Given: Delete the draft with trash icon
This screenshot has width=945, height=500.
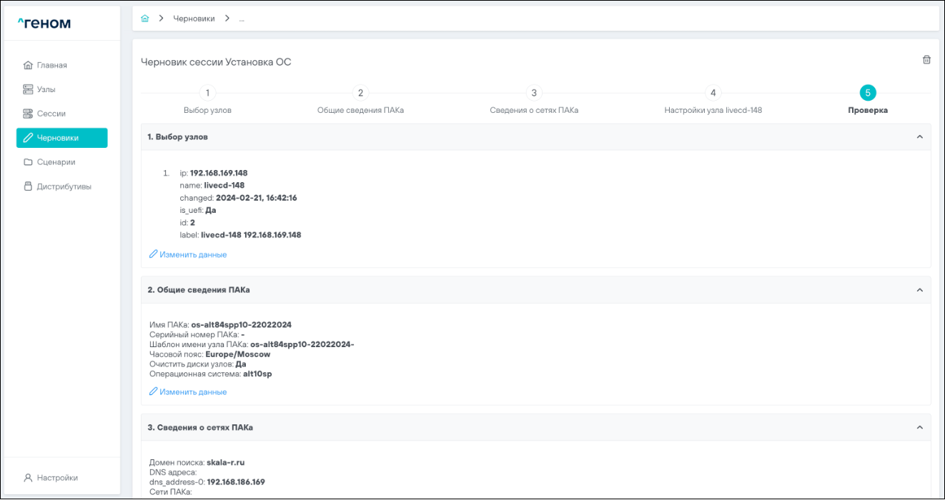Looking at the screenshot, I should click(926, 60).
